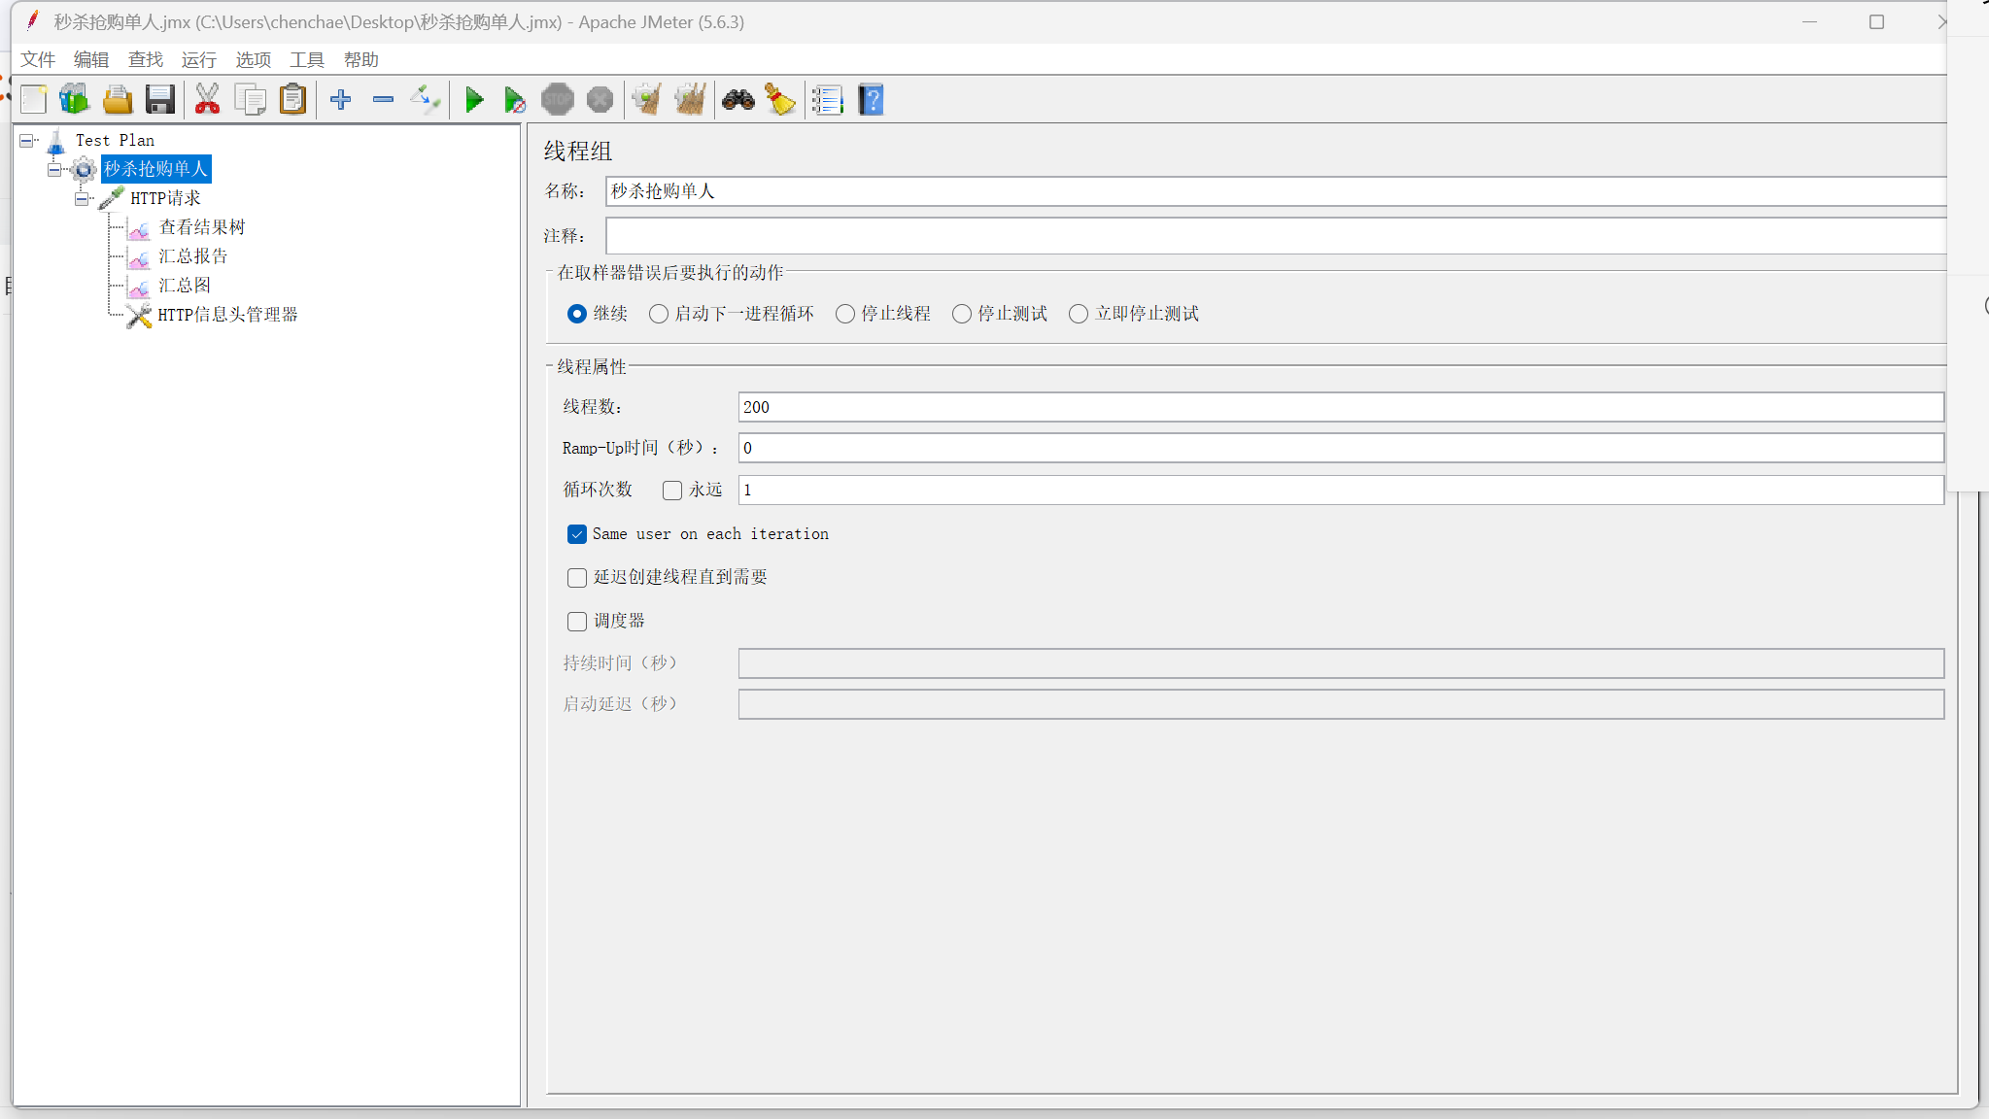Select the 停止线程 radio option
The height and width of the screenshot is (1119, 1989).
click(845, 314)
